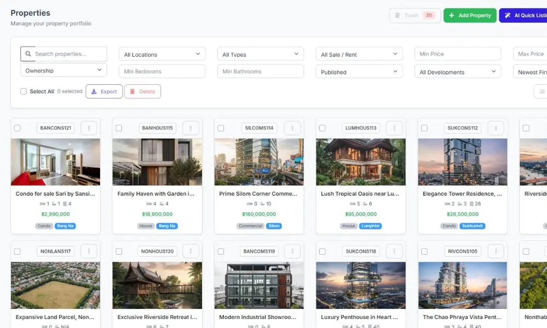Image resolution: width=547 pixels, height=328 pixels.
Task: Check the Select All checkbox
Action: point(24,91)
